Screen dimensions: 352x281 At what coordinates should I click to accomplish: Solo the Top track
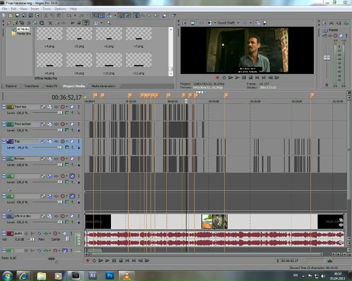(x=79, y=141)
